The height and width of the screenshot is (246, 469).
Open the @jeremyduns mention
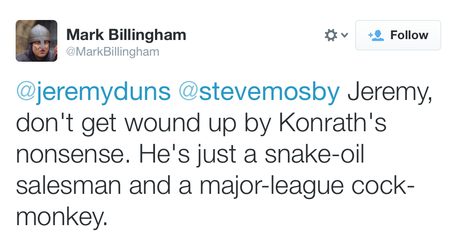click(x=93, y=92)
